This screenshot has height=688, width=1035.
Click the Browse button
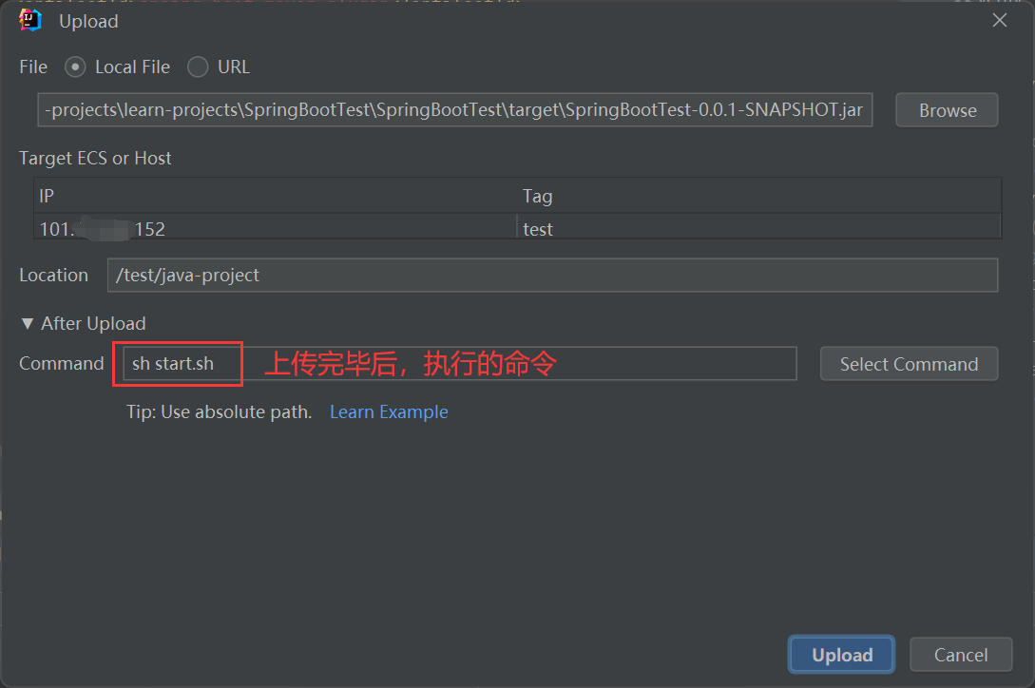(946, 109)
